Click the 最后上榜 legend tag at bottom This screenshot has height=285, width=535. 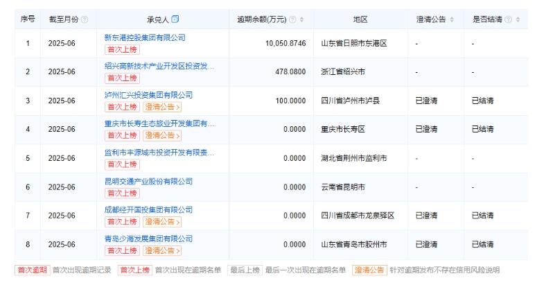pos(245,270)
